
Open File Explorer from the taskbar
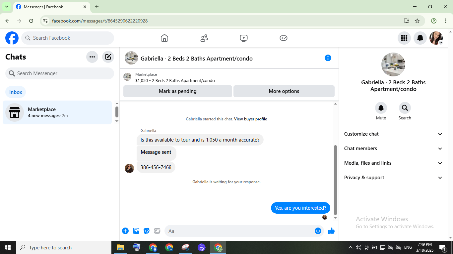coord(120,247)
